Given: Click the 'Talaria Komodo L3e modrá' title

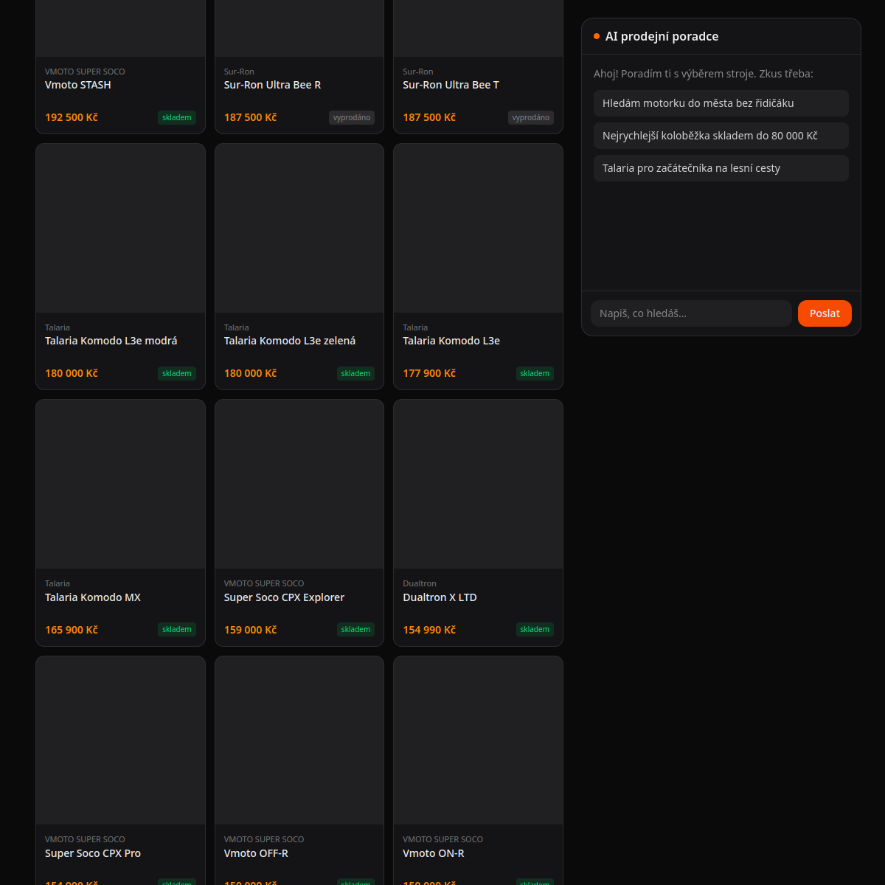Looking at the screenshot, I should (111, 341).
